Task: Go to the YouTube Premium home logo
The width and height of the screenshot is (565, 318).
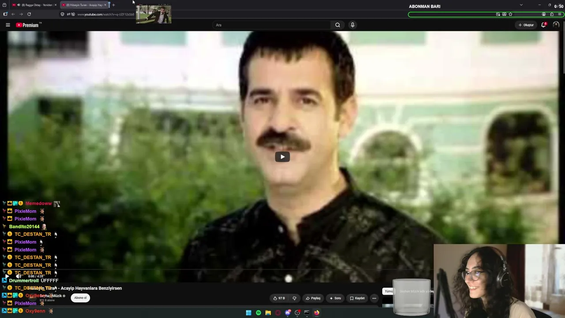Action: point(28,25)
